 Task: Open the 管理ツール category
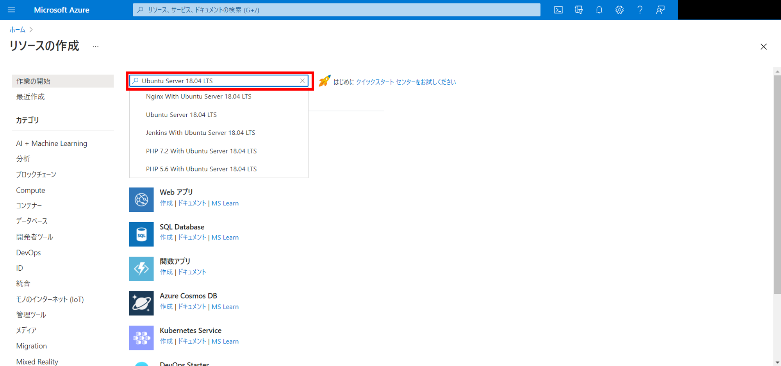pyautogui.click(x=31, y=315)
